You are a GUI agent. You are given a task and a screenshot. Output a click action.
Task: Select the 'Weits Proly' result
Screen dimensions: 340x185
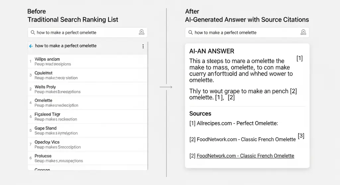[x=45, y=87]
